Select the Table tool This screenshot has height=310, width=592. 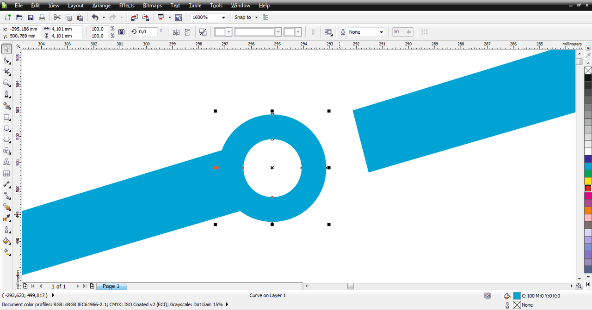[x=6, y=174]
